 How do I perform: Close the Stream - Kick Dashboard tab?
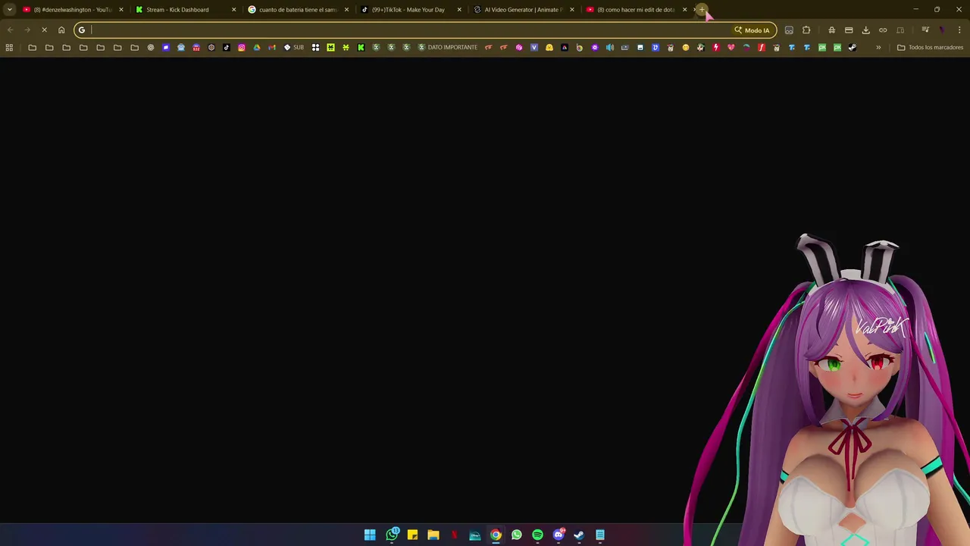coord(233,10)
